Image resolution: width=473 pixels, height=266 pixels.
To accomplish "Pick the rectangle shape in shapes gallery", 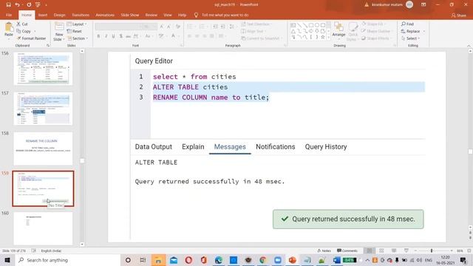I will (310, 25).
